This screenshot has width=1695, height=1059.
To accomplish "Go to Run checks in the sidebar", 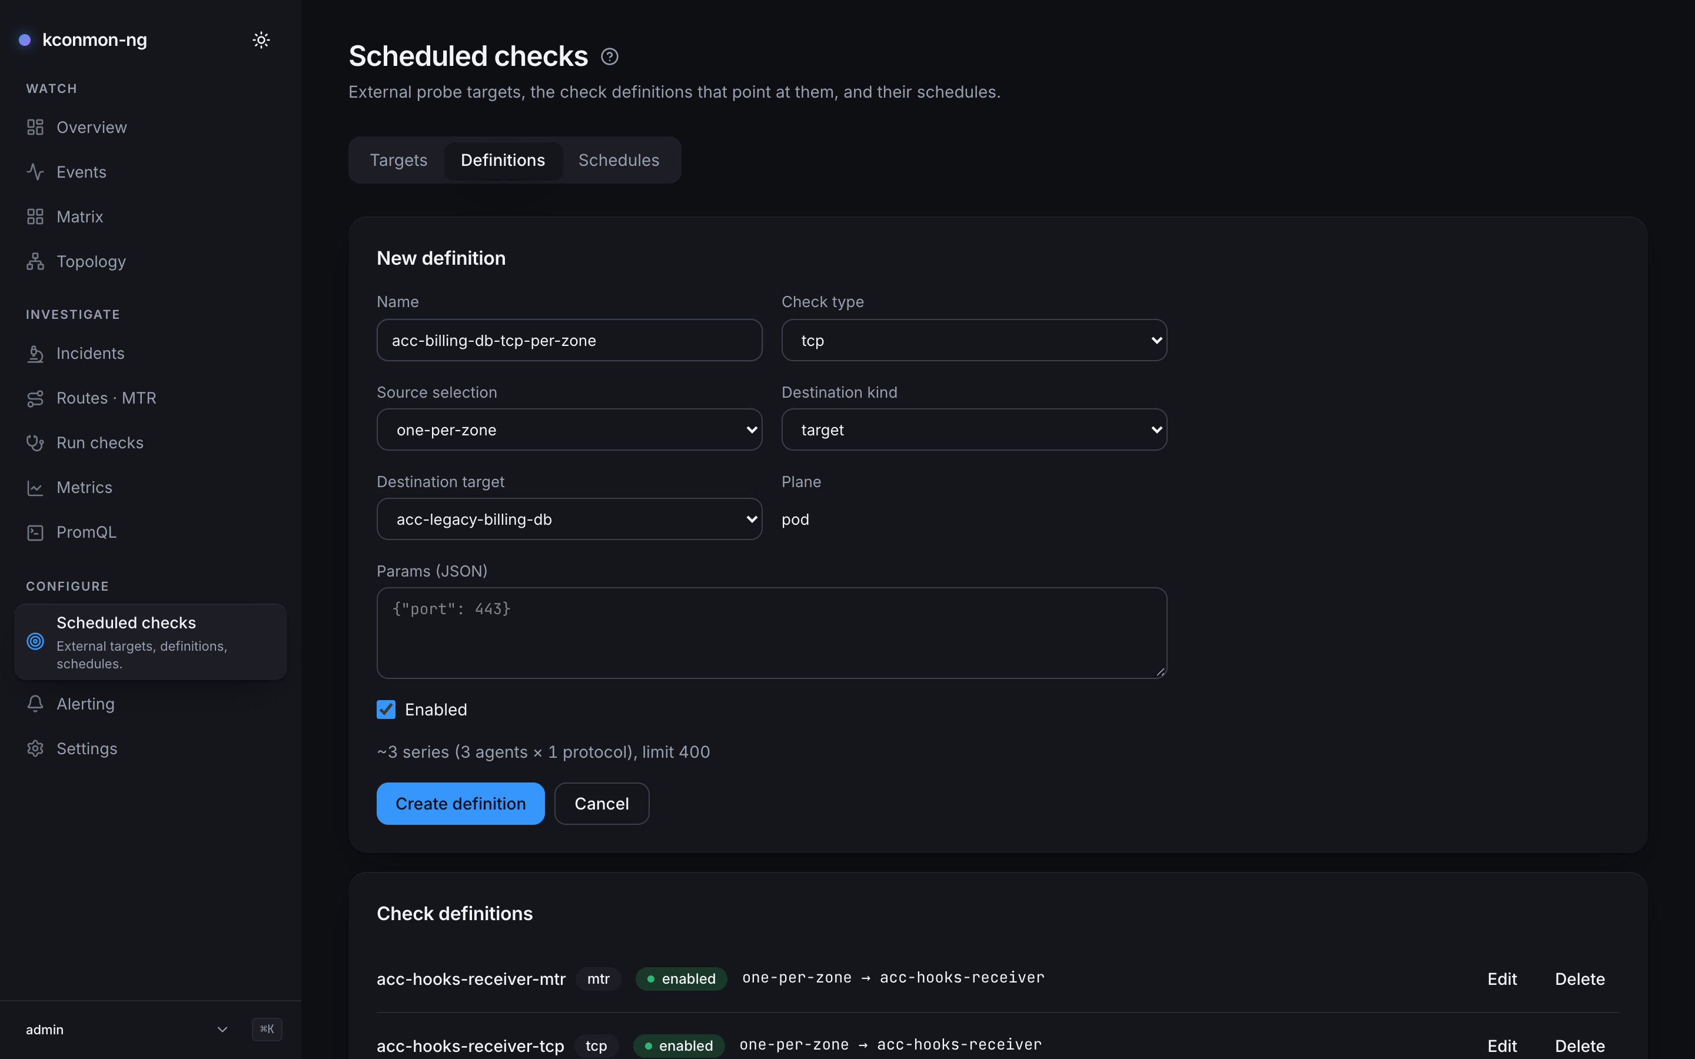I will pos(151,444).
